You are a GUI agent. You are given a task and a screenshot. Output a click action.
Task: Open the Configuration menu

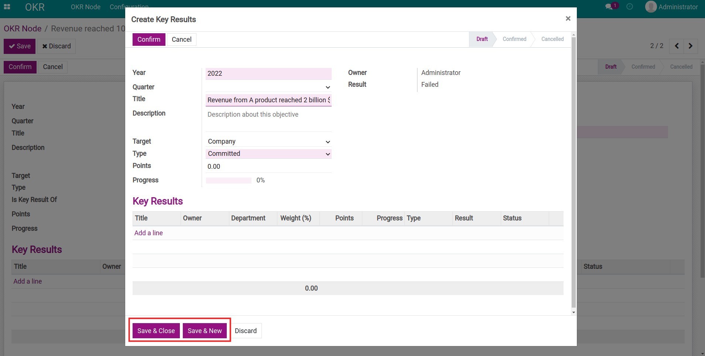[x=129, y=7]
